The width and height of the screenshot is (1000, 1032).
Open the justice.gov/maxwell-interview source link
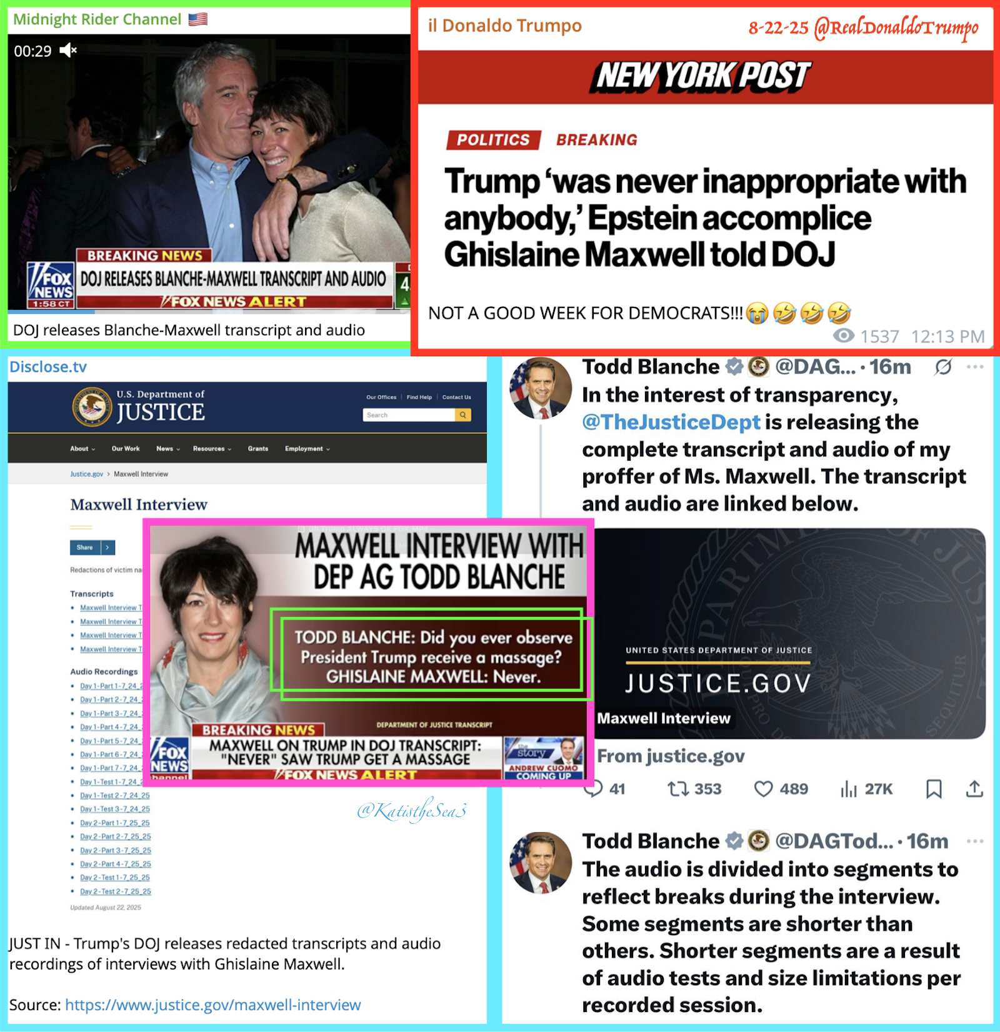[213, 1005]
